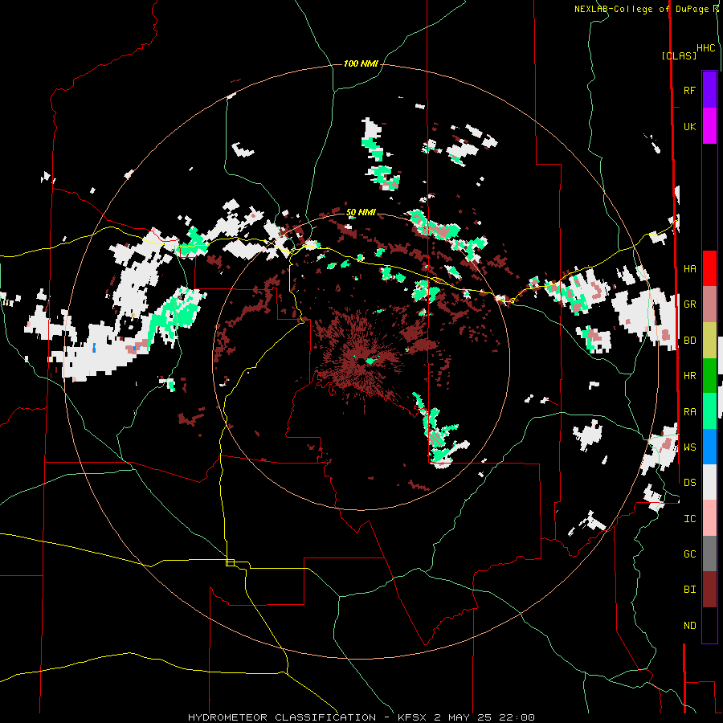Click the HYDROMETEOR CLASSIFICATION caption text
The height and width of the screenshot is (723, 723).
[x=282, y=717]
